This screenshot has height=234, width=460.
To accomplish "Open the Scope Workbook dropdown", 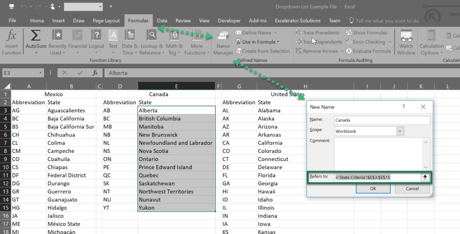I will pyautogui.click(x=400, y=131).
